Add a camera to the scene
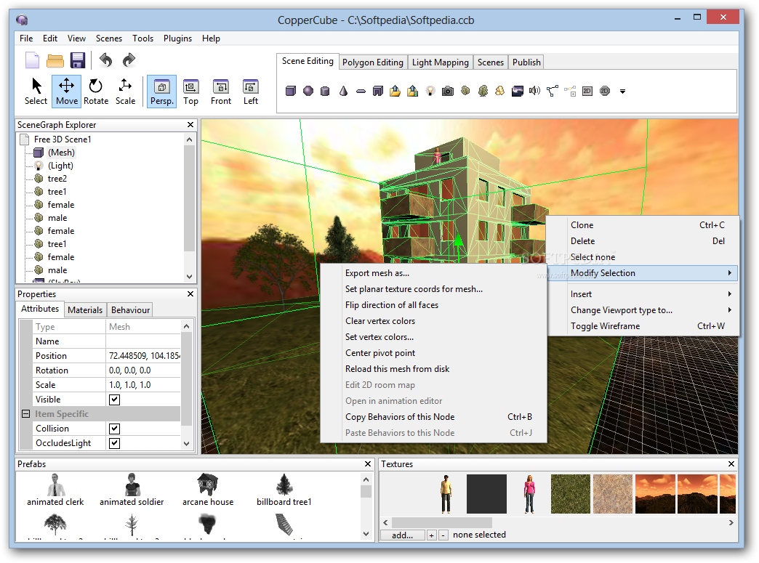Image resolution: width=759 pixels, height=563 pixels. pyautogui.click(x=448, y=91)
